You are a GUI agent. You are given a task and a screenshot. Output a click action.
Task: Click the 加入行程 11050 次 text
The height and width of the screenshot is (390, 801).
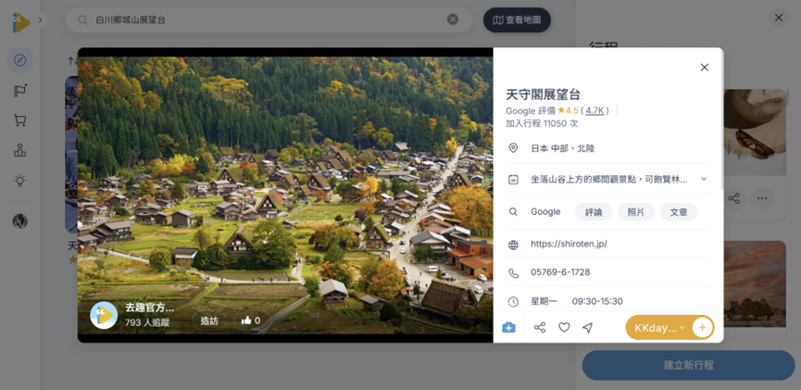[x=542, y=123]
